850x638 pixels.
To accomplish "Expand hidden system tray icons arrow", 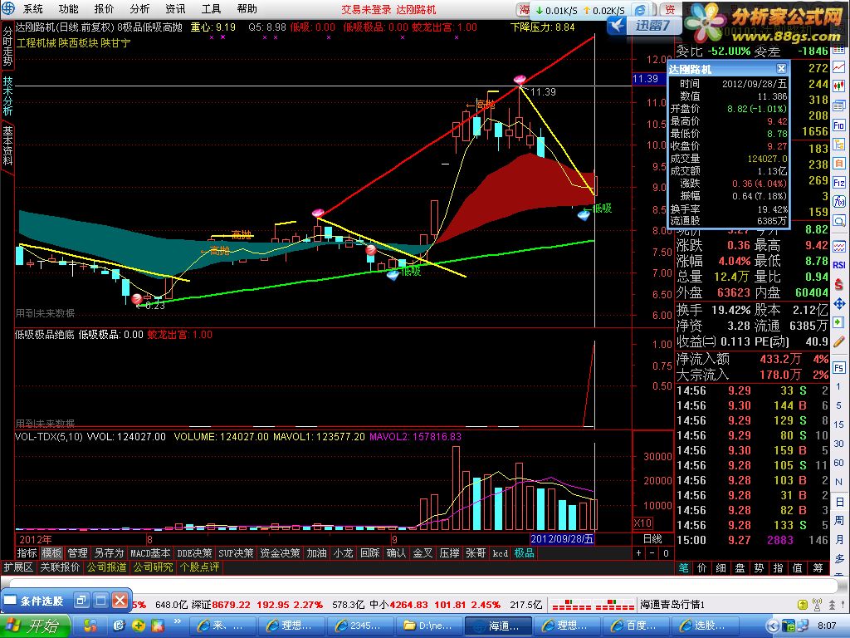I will pyautogui.click(x=773, y=626).
